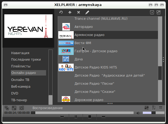The height and width of the screenshot is (124, 168).
Task: Go to the previous station
Action: coord(62,117)
